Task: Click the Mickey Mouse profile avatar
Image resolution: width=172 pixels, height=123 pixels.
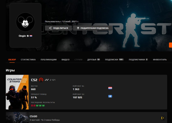Action: (x=25, y=22)
